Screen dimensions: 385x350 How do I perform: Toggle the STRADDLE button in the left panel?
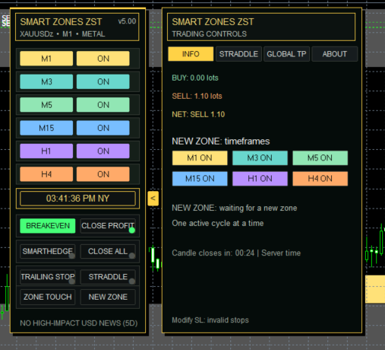(108, 277)
